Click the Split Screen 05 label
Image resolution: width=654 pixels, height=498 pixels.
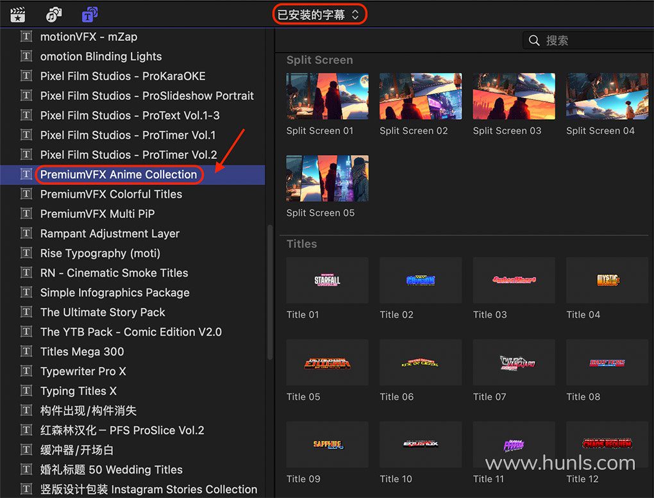[x=321, y=213]
